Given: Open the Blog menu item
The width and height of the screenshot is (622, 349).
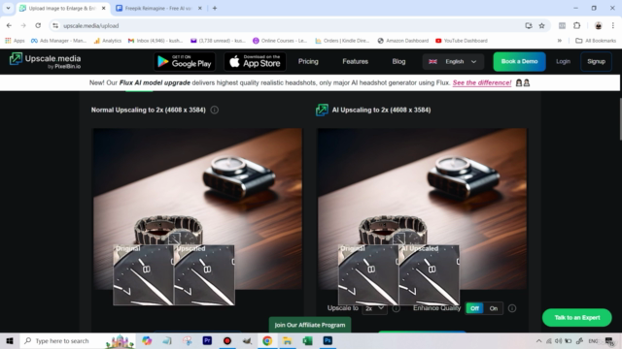Looking at the screenshot, I should tap(398, 61).
